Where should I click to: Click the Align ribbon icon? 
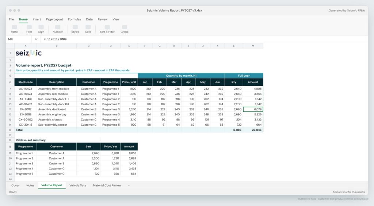[x=41, y=27]
